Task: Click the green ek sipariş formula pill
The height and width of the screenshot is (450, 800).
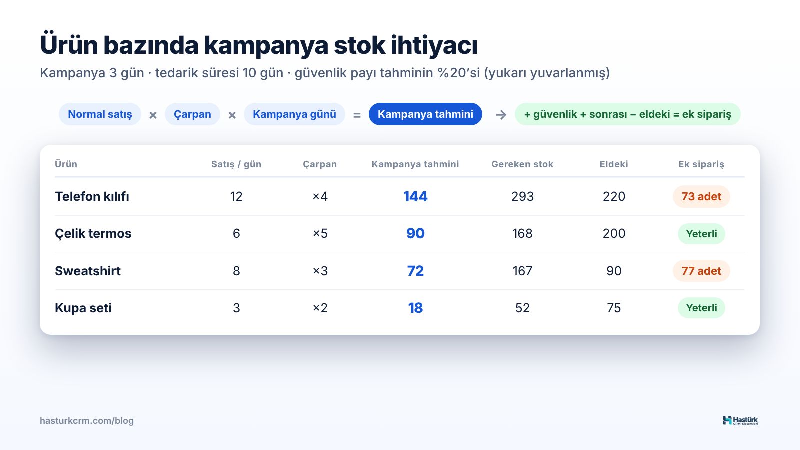Action: [627, 114]
